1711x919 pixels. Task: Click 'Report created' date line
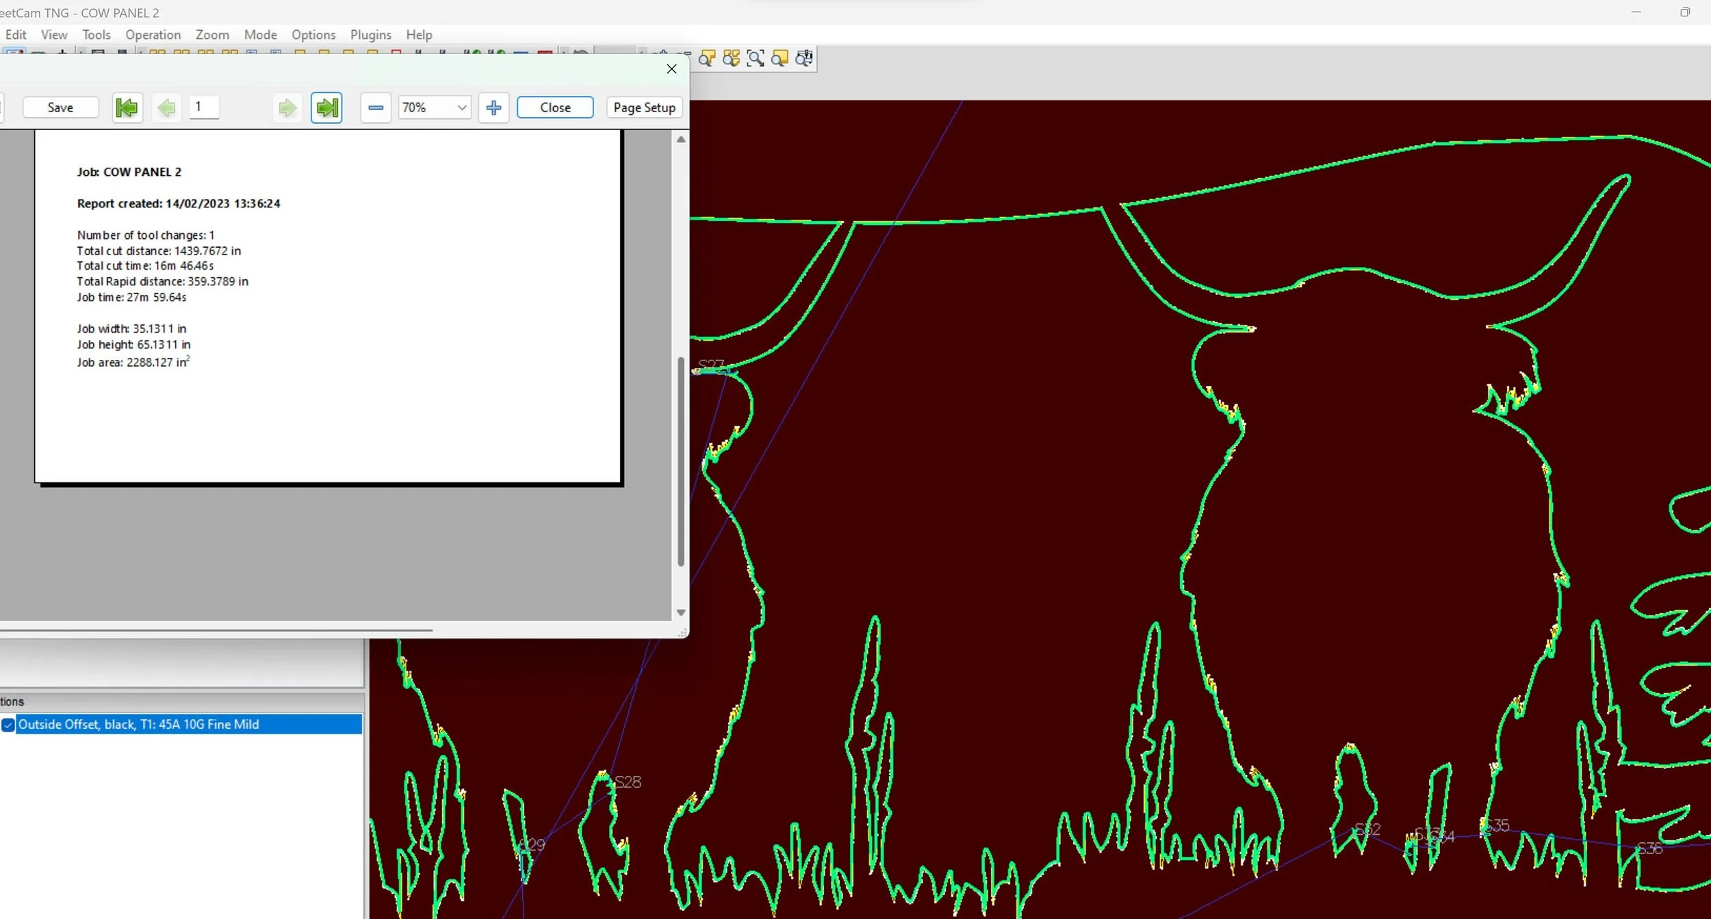pyautogui.click(x=179, y=203)
